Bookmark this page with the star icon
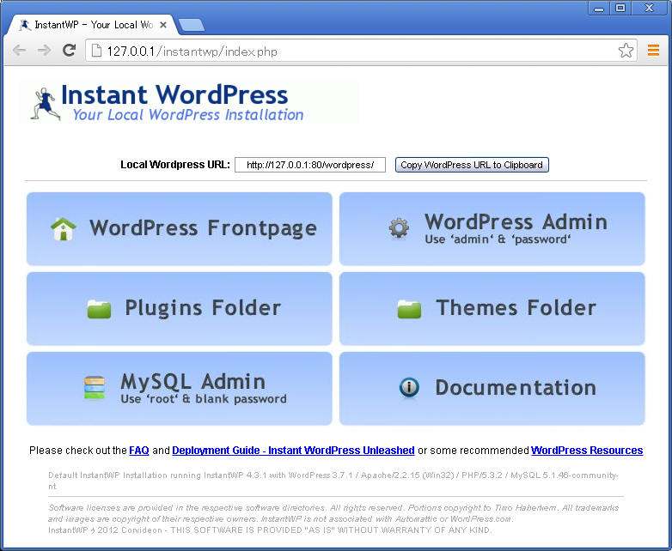Screen dimensions: 672x551 tap(626, 51)
